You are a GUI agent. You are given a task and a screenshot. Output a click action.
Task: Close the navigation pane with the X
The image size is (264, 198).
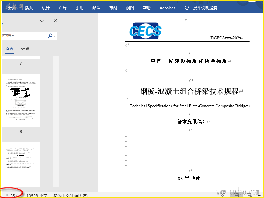55,21
